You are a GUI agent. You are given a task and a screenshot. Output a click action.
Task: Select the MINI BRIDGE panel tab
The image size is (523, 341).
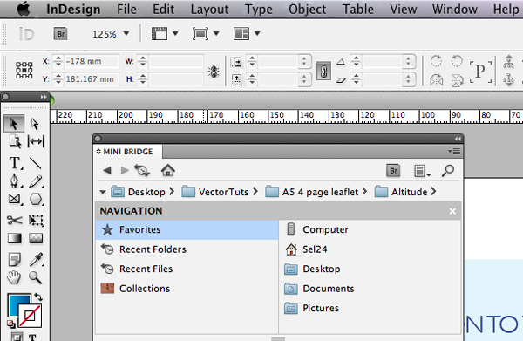point(128,152)
